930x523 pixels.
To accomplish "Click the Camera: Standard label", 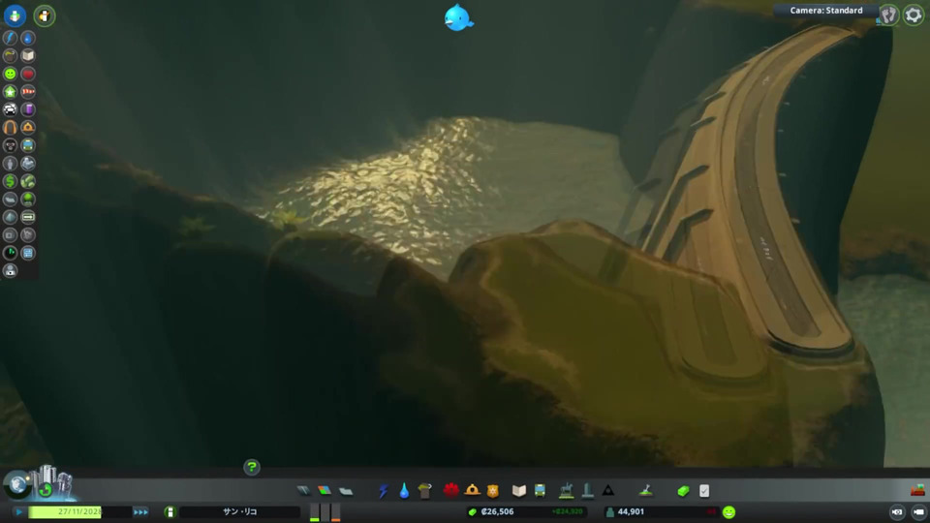I will coord(826,10).
